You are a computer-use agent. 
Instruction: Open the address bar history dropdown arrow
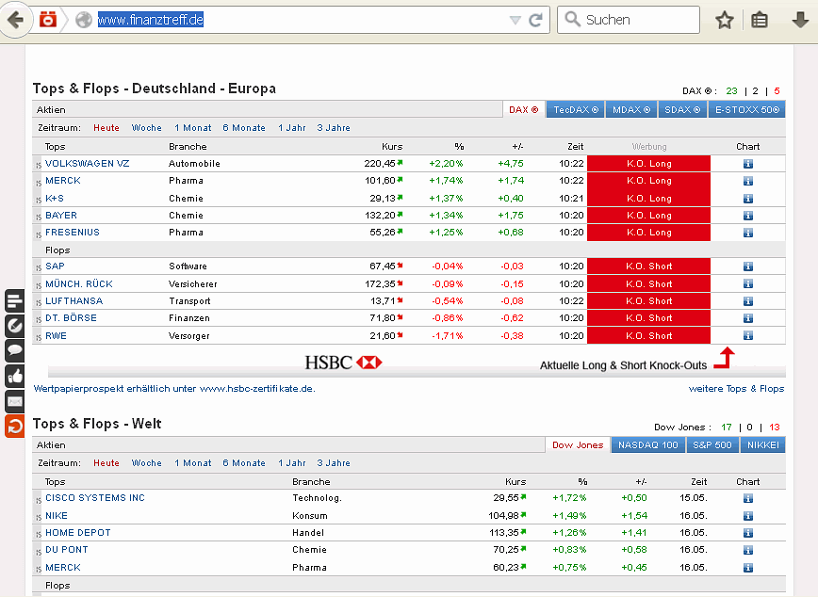[x=515, y=21]
